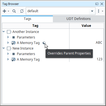
Task: Click the override indicator dot on A Memory Tag
Action: point(44,43)
